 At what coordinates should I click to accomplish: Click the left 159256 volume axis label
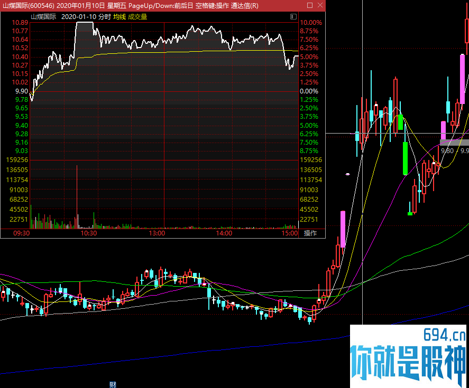point(17,160)
